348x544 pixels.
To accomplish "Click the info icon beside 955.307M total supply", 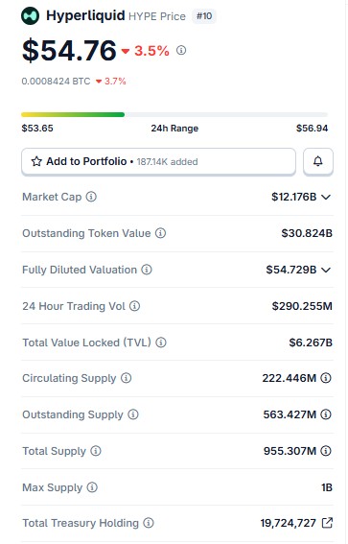I will coord(326,451).
